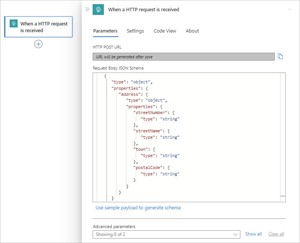Go to the Code View tab
This screenshot has width=300, height=243.
[165, 31]
